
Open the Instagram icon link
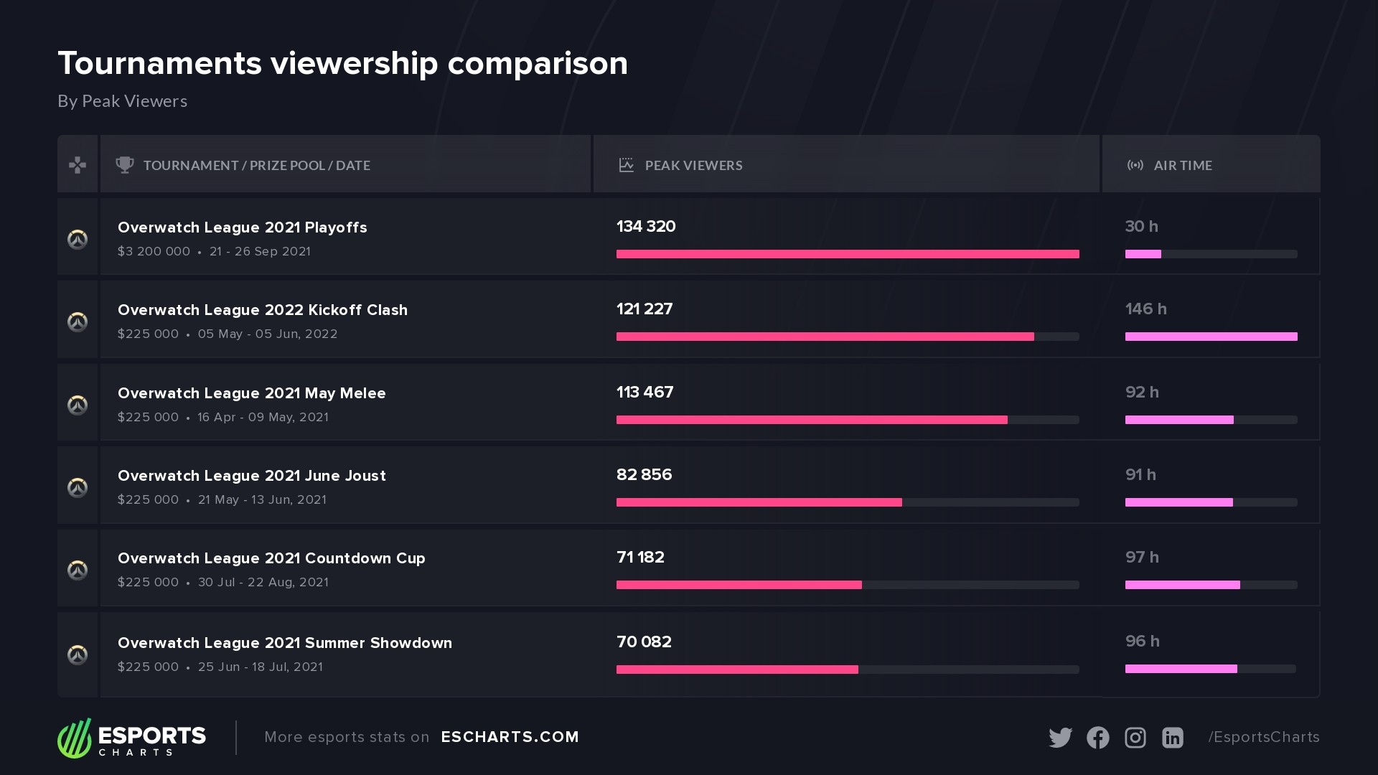[x=1135, y=738]
